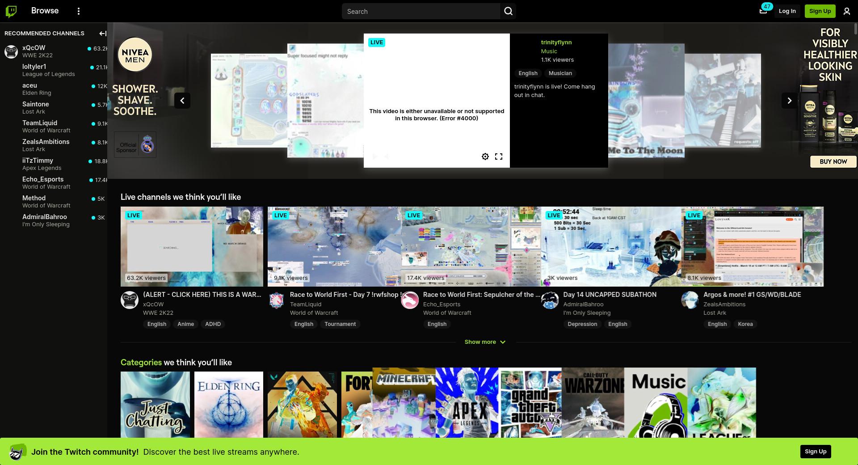Open video player settings gear
This screenshot has height=465, width=858.
(x=485, y=156)
